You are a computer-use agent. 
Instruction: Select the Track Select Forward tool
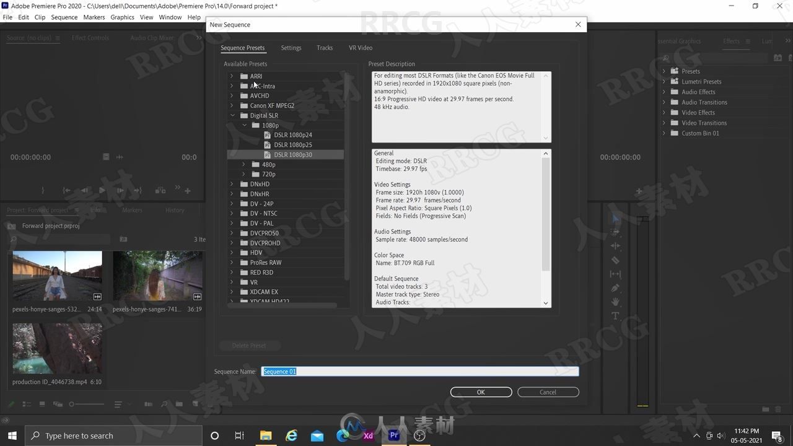point(616,232)
